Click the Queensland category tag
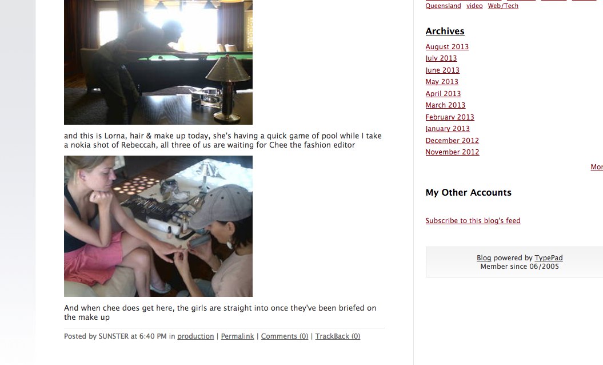This screenshot has width=603, height=365. pyautogui.click(x=443, y=6)
